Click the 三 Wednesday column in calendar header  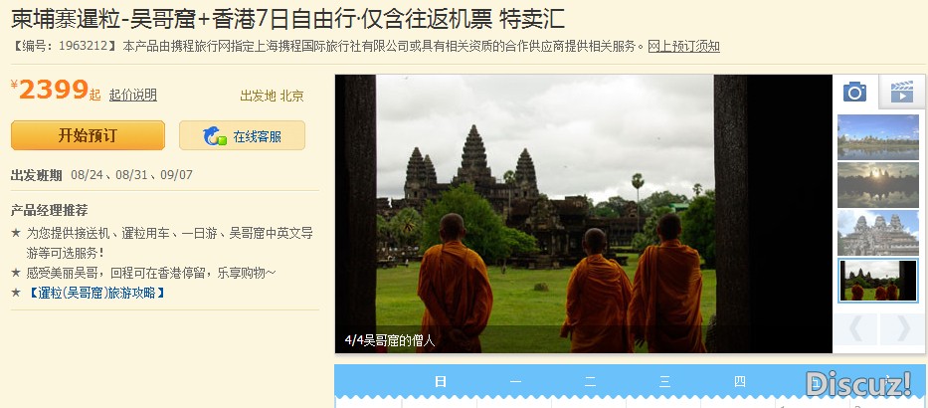pos(664,381)
